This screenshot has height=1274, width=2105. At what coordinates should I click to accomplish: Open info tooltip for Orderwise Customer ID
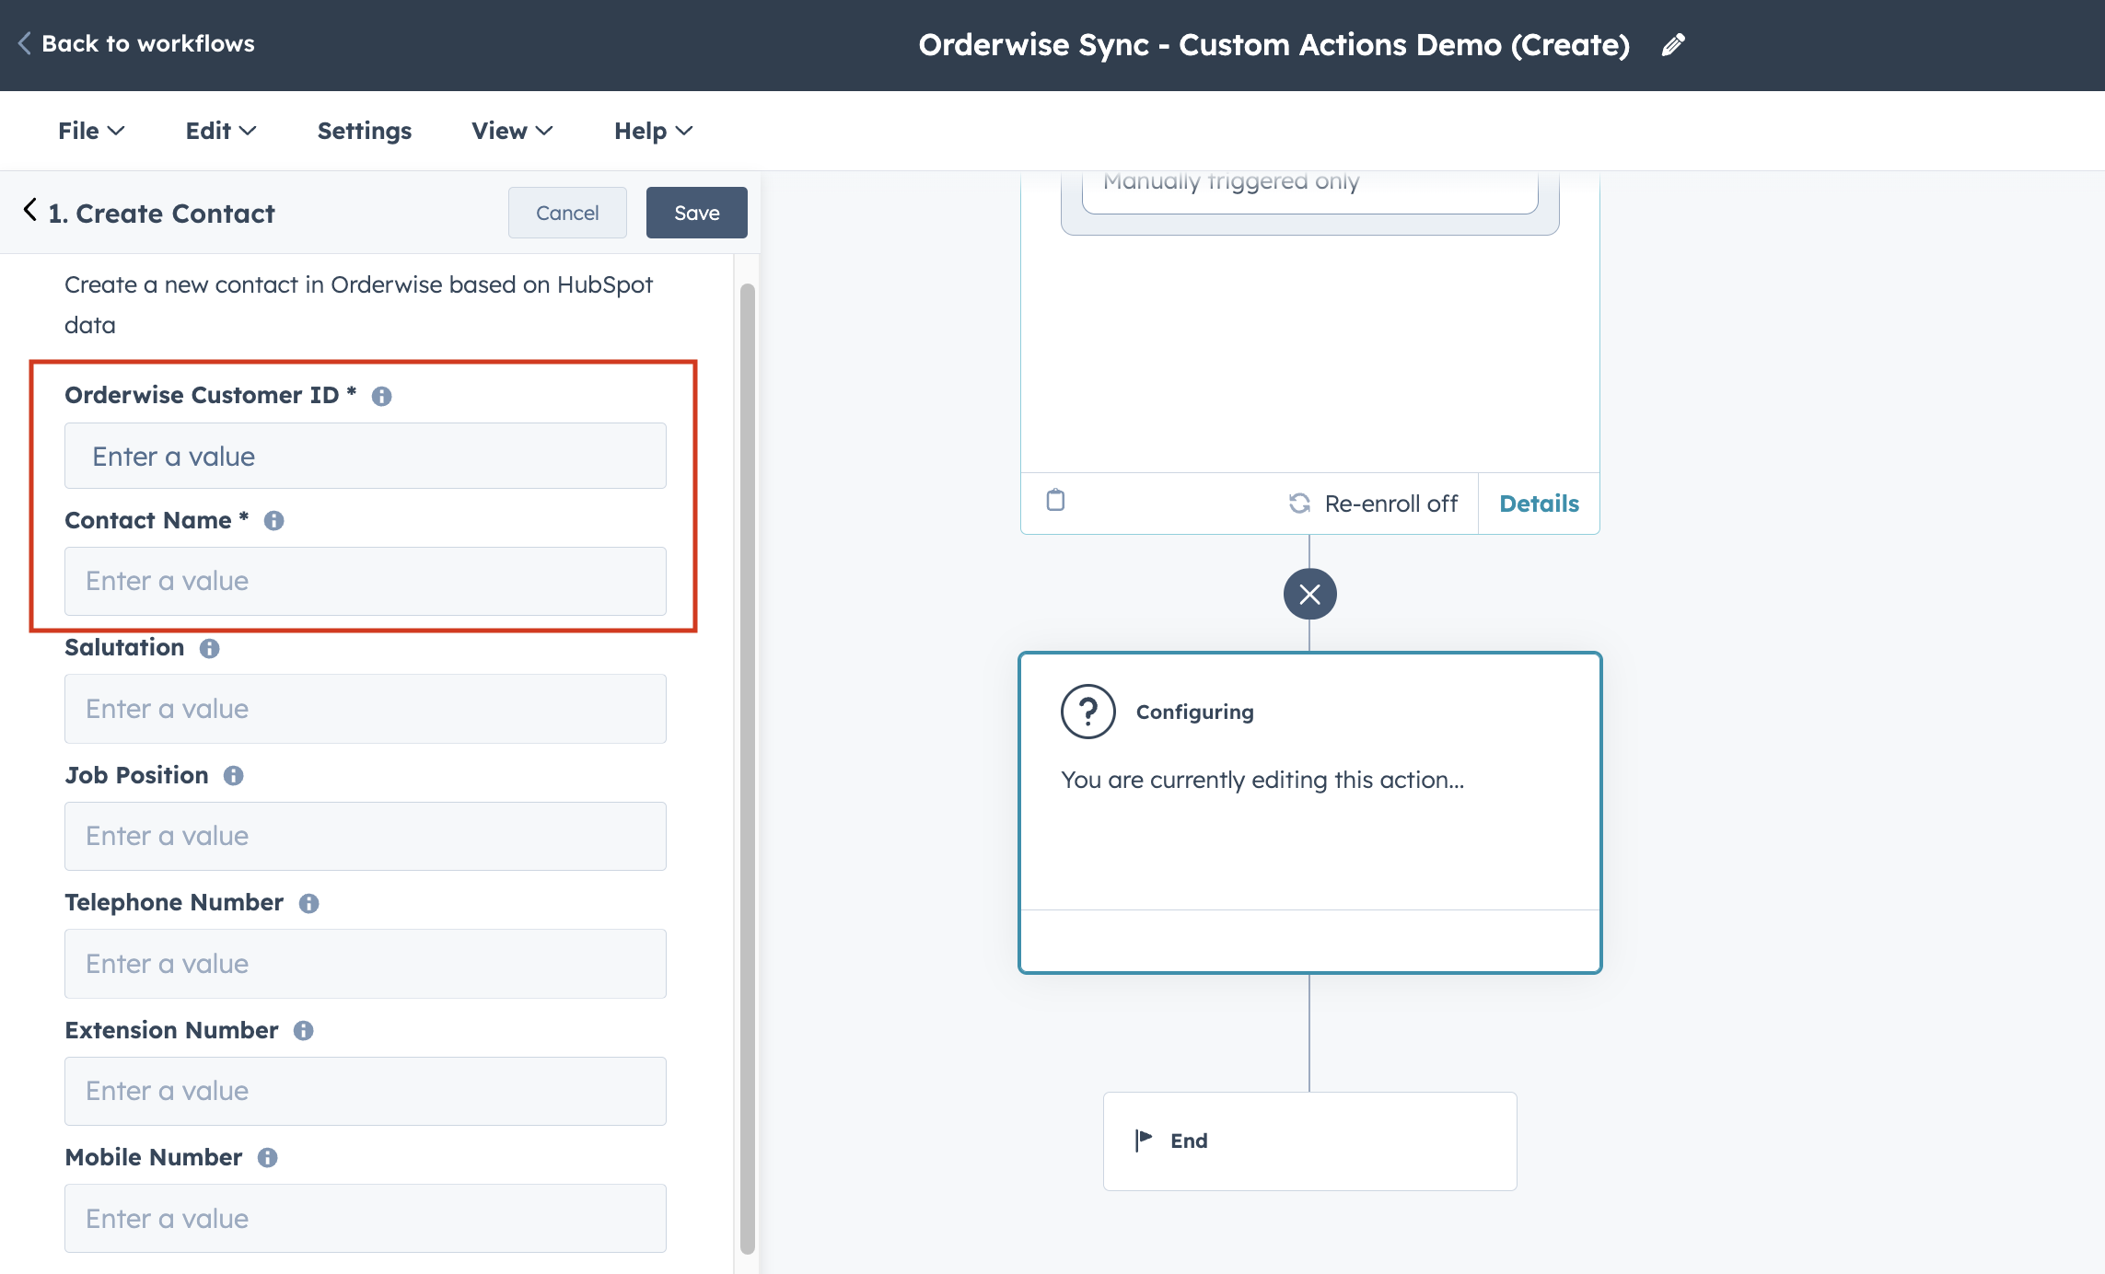(x=381, y=396)
